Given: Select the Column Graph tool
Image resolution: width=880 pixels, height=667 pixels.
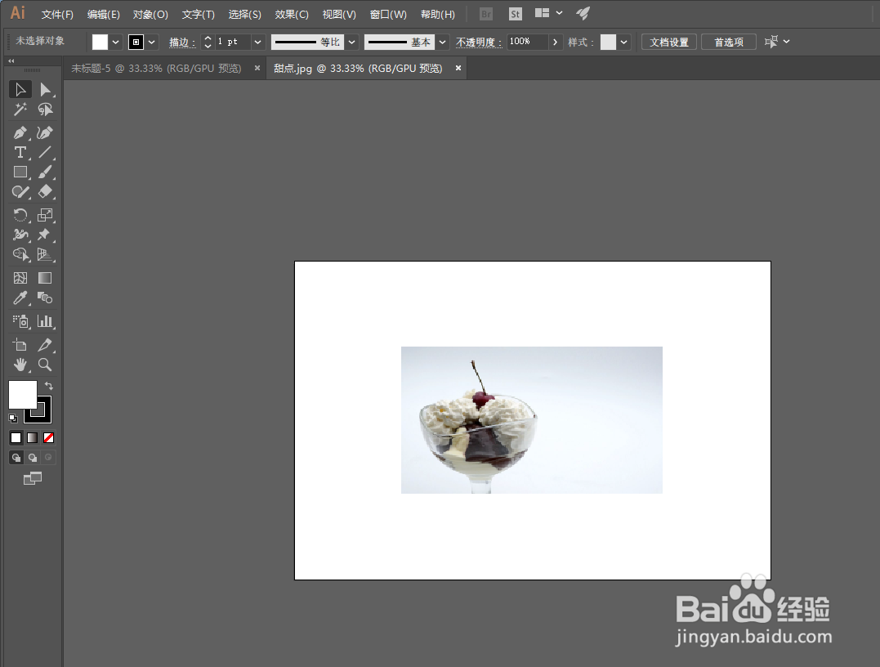Looking at the screenshot, I should (45, 321).
